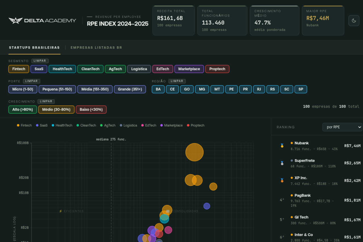
Task: Clear the Crescimento filters with Limpar
Action: pyautogui.click(x=46, y=102)
